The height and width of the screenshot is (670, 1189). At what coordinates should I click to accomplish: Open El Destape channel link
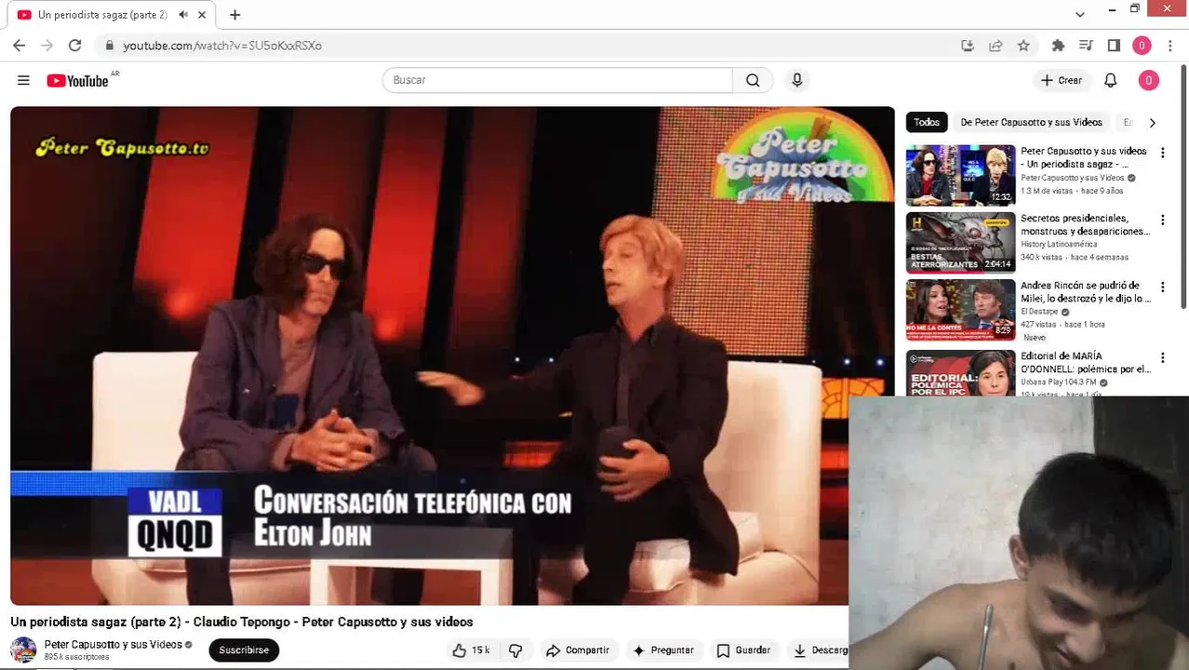pos(1039,312)
